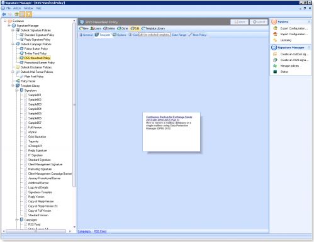The width and height of the screenshot is (314, 242).
Task: Click the Back arrow toolbar icon
Action: pyautogui.click(x=4, y=14)
